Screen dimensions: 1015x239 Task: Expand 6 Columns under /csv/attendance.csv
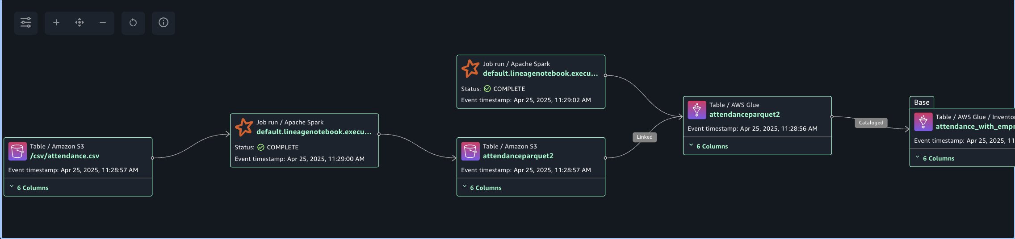tap(32, 188)
